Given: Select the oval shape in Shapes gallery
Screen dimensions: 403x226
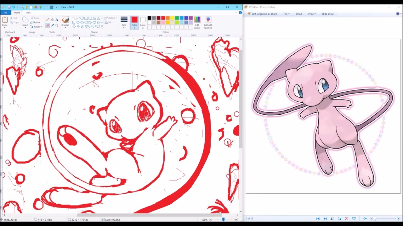Looking at the screenshot, I should pos(82,18).
